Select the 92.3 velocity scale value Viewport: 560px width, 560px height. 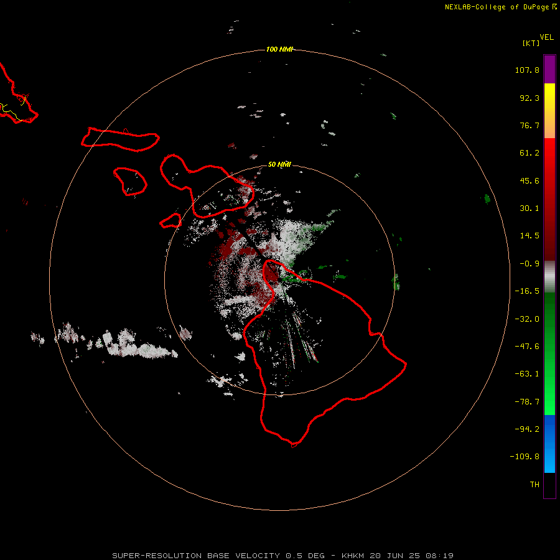[530, 98]
